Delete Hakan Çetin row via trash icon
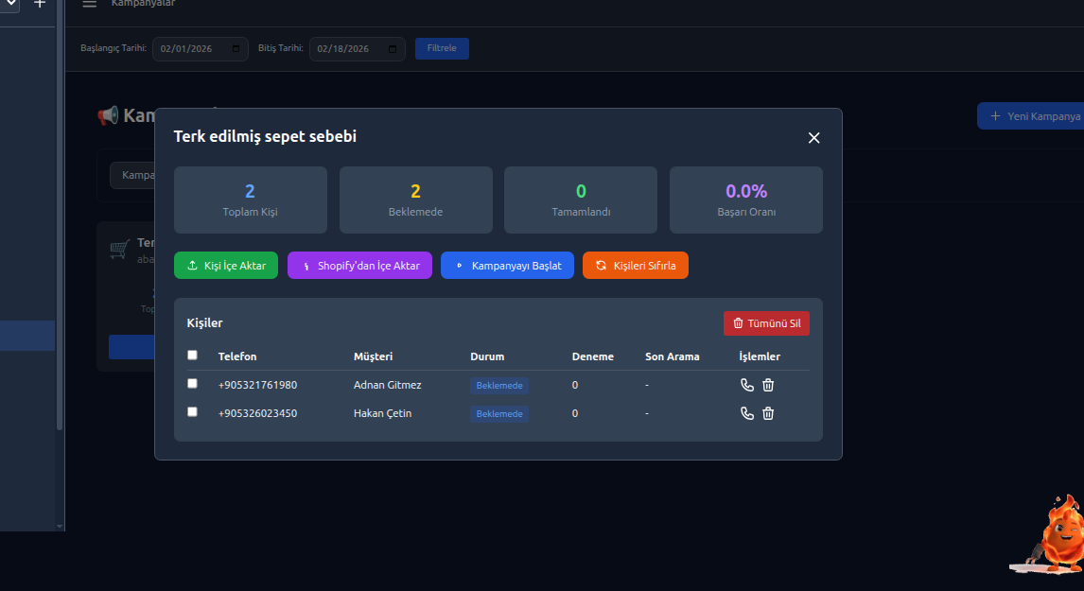Viewport: 1084px width, 591px height. pos(767,413)
